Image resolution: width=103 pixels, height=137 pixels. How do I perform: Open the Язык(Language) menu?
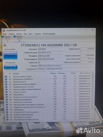(x=49, y=34)
